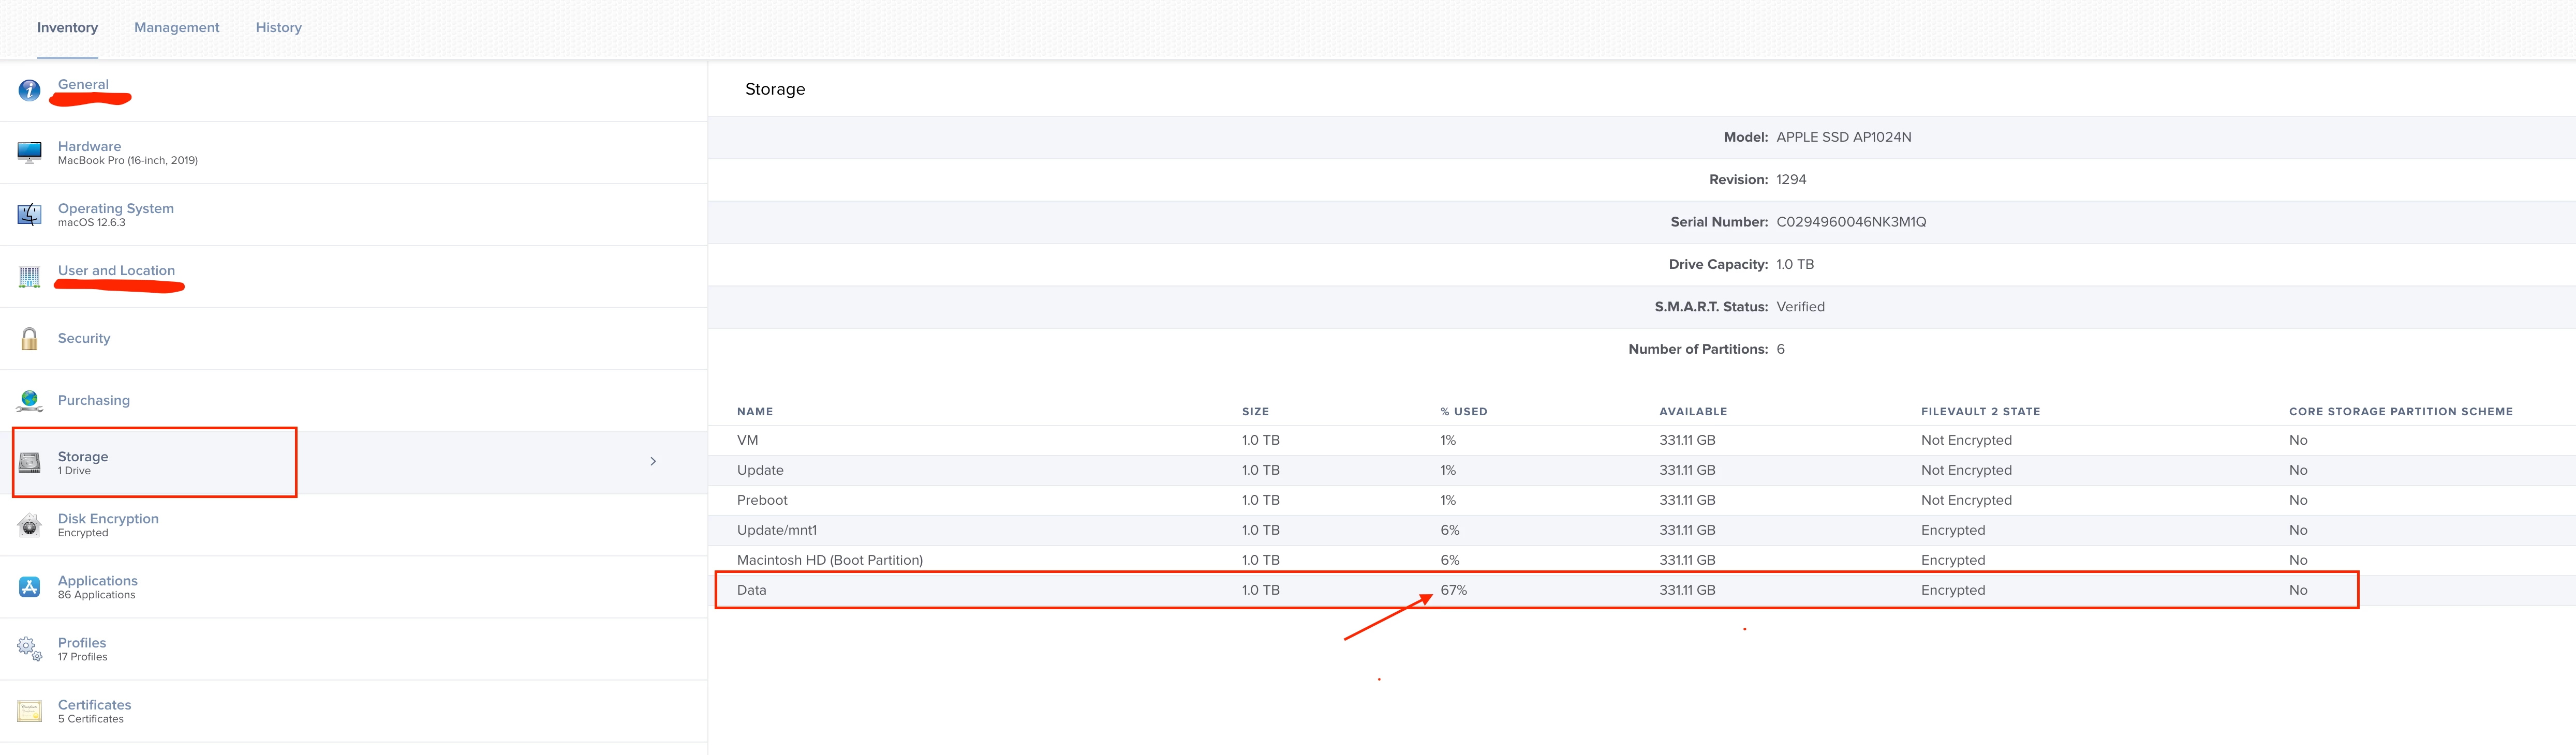Select the Storage sidebar label
Image resolution: width=2576 pixels, height=755 pixels.
coord(83,457)
